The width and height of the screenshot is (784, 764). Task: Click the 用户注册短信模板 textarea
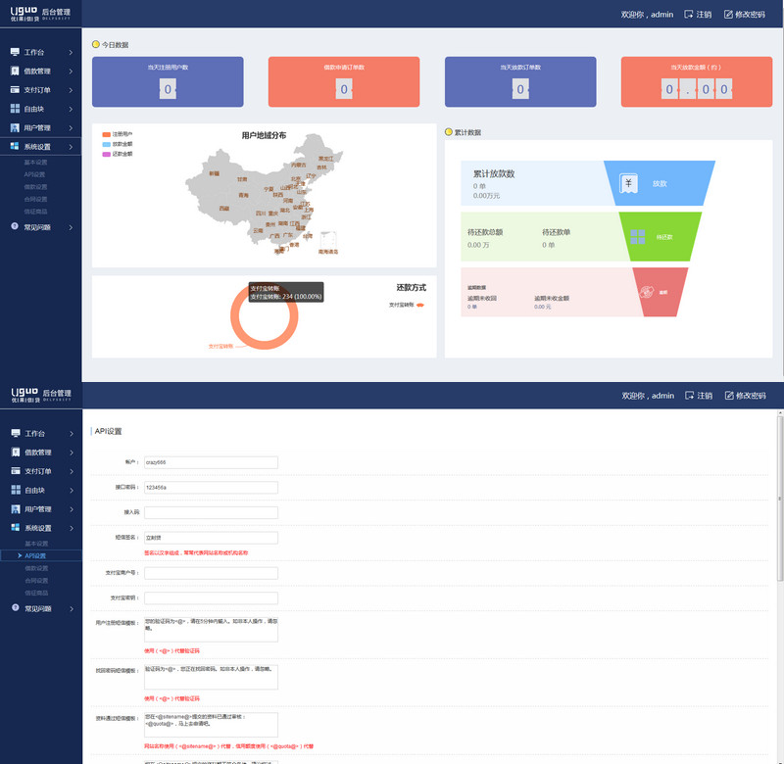coord(211,630)
